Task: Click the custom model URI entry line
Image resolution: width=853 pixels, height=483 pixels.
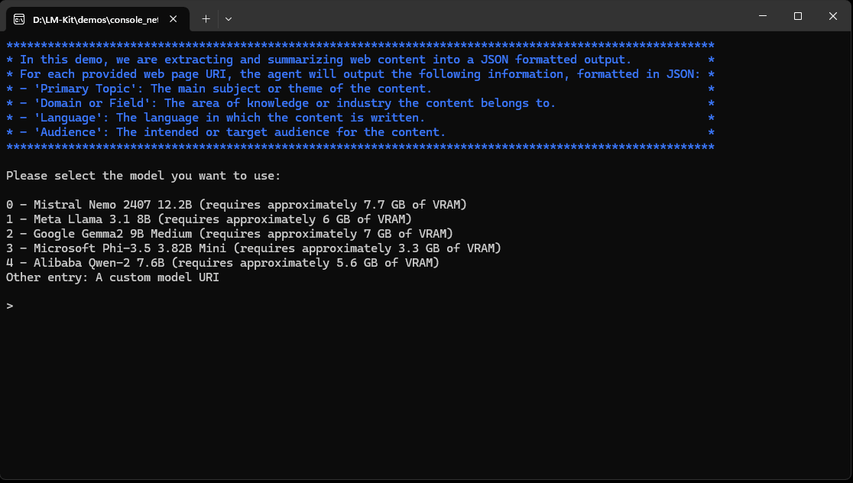Action: (x=112, y=277)
